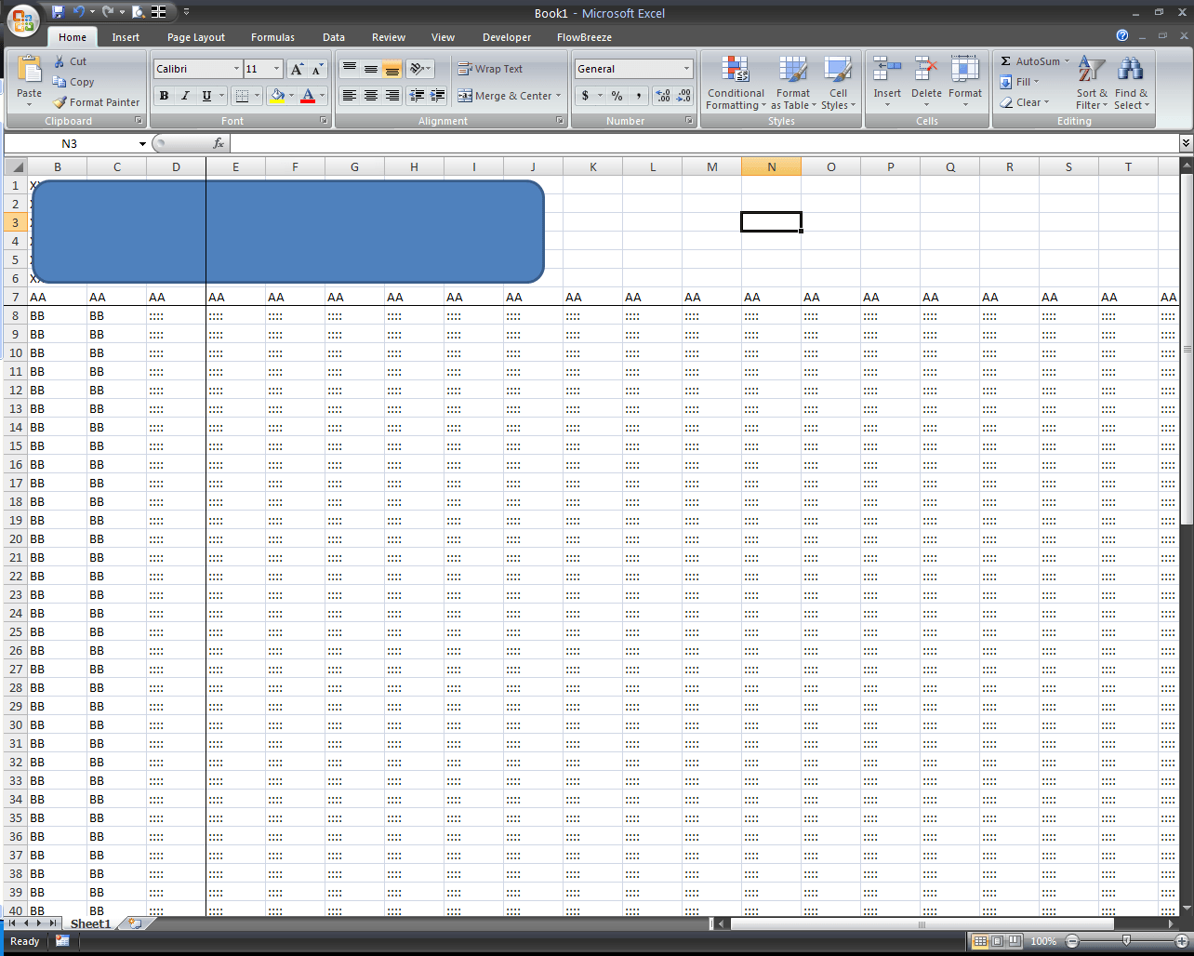Click the Conditional Formatting icon
Screen dimensions: 1194x956
[x=736, y=71]
